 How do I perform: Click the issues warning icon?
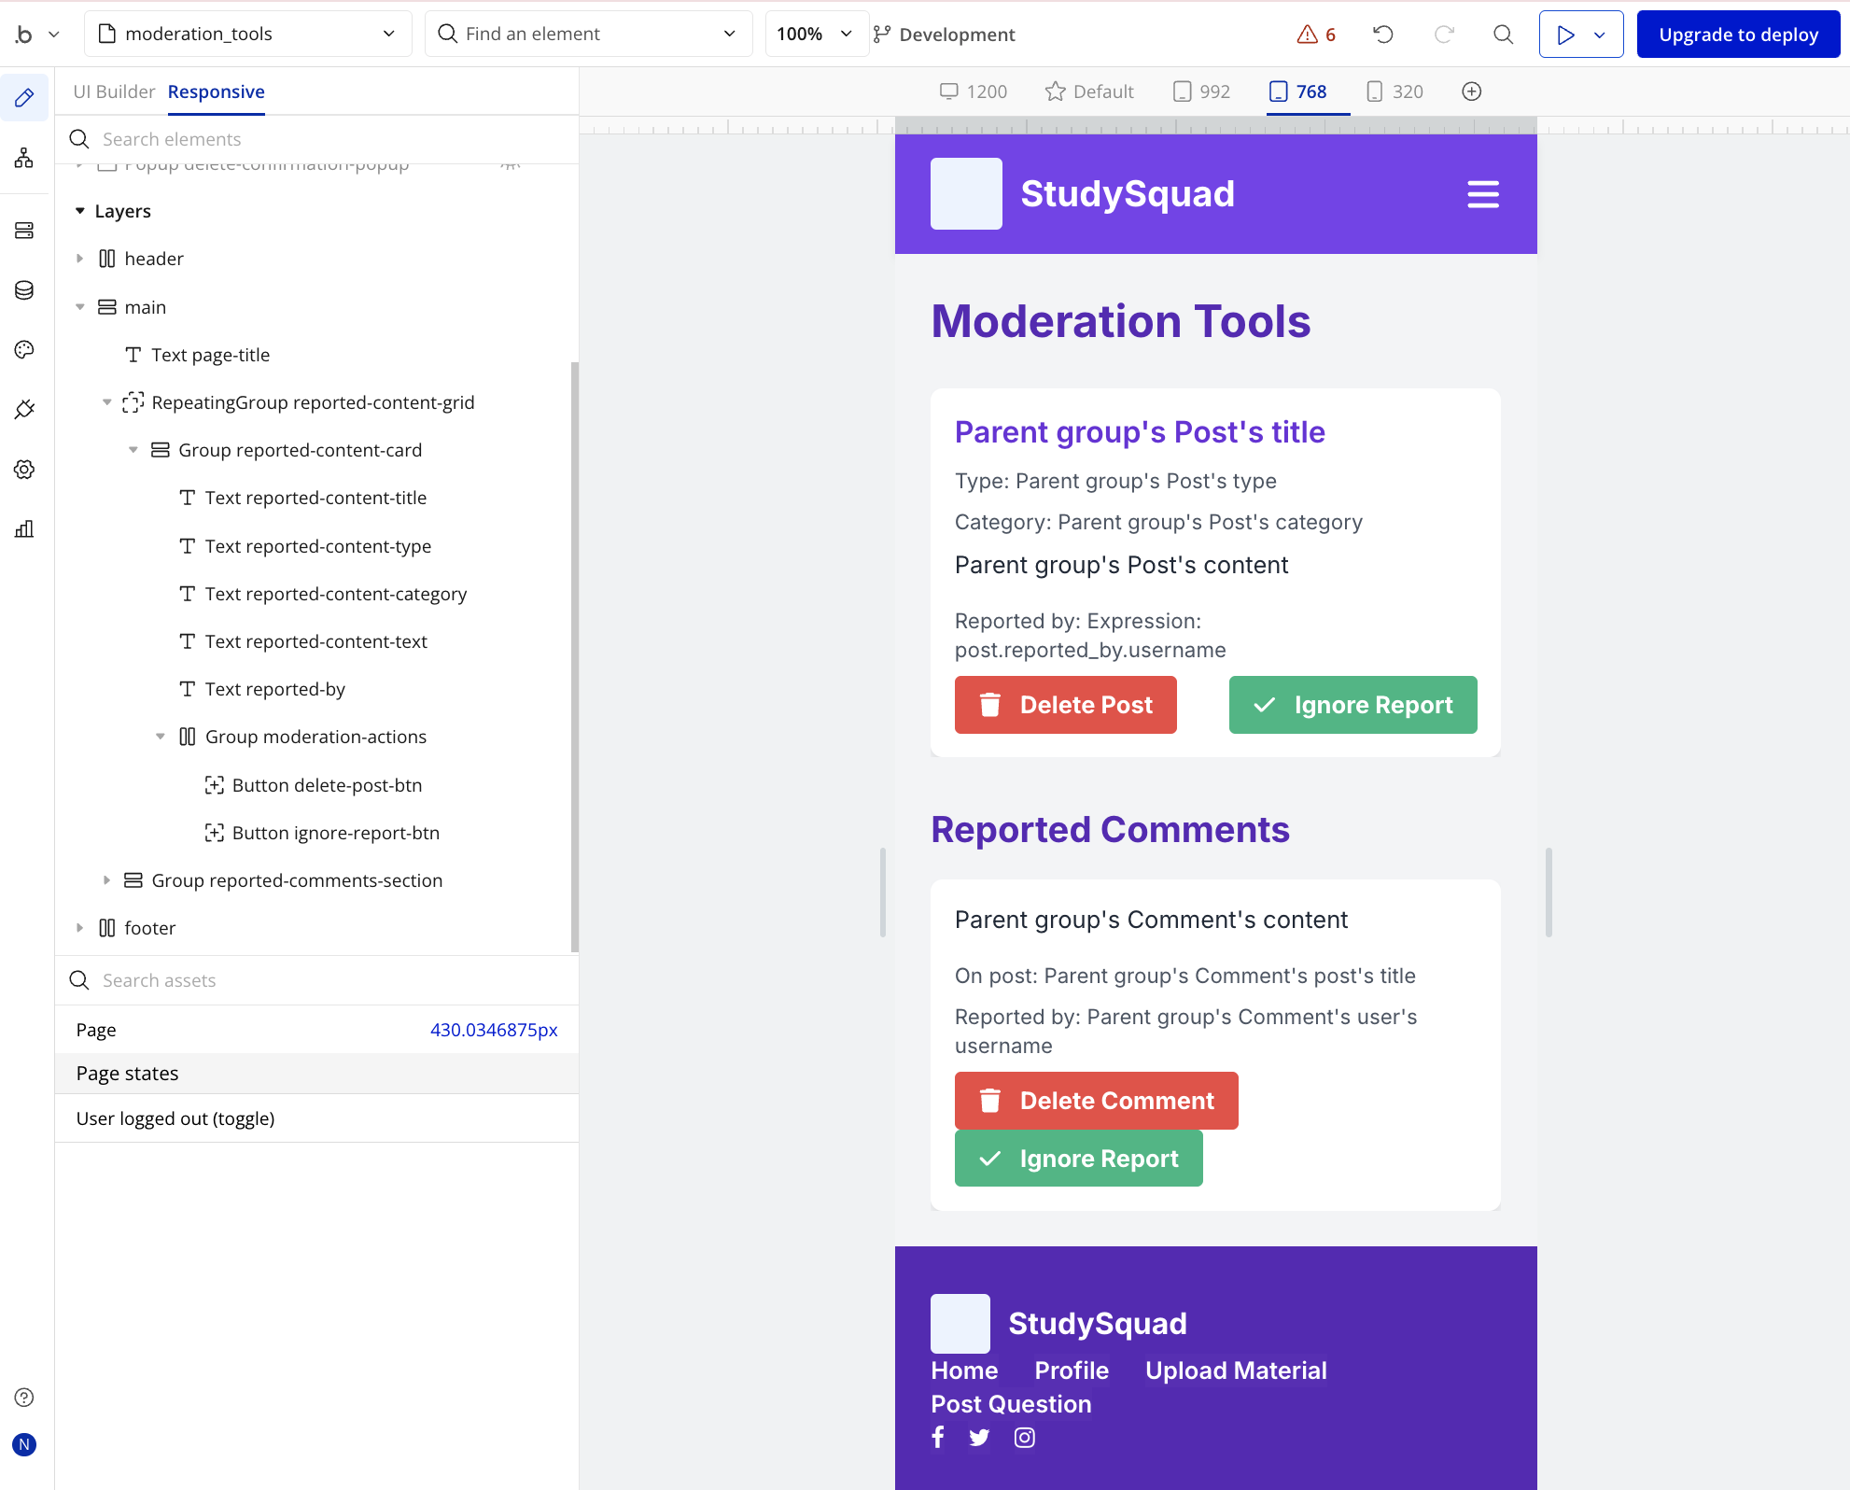point(1307,35)
